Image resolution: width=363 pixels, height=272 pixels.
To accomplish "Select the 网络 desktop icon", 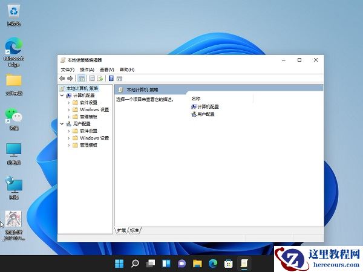I will pyautogui.click(x=14, y=188).
